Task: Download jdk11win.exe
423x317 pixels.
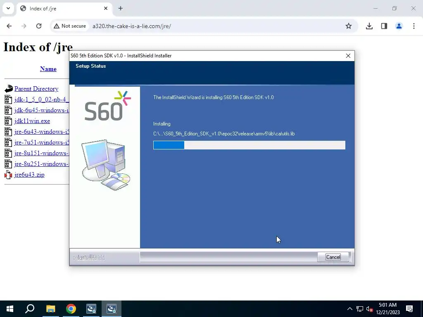Action: coord(32,121)
